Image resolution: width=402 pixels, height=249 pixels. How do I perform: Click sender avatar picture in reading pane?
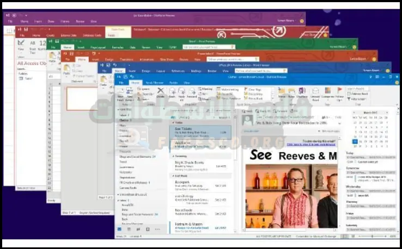pyautogui.click(x=248, y=120)
